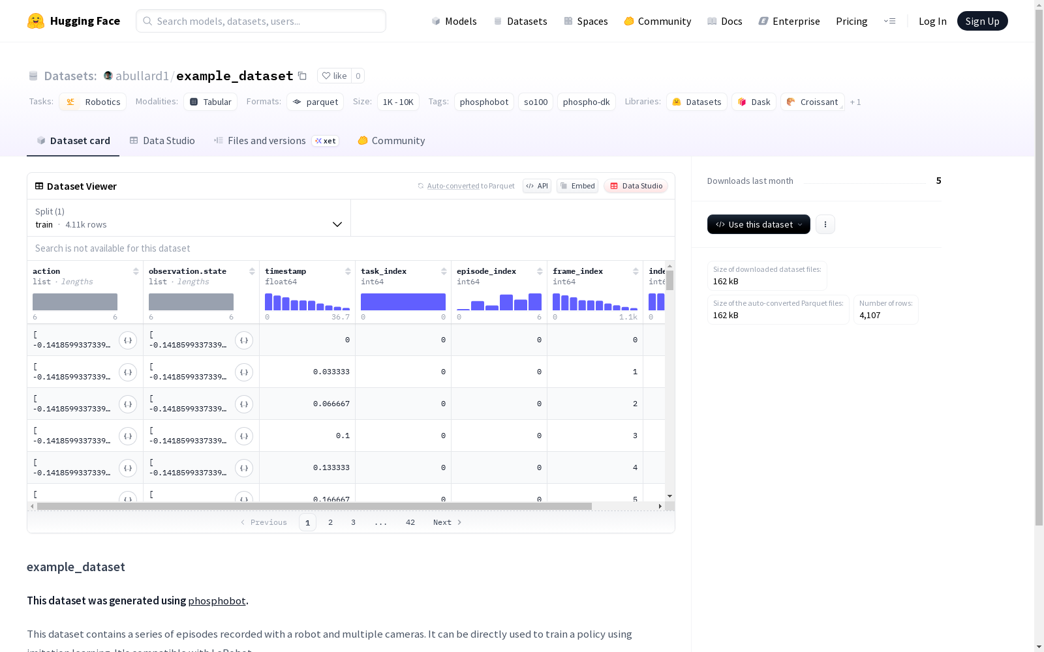Sort by the episode_index column

click(540, 271)
